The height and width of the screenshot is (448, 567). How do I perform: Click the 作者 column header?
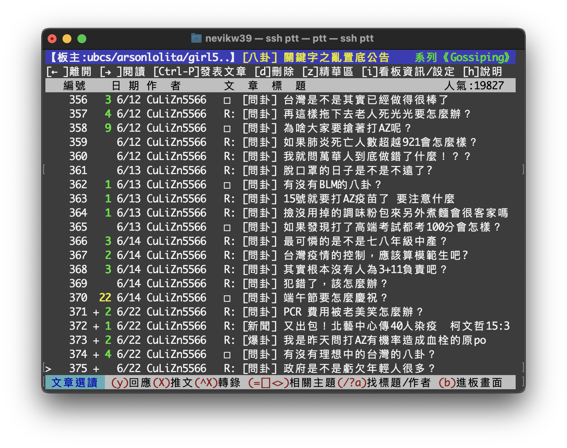[x=164, y=86]
